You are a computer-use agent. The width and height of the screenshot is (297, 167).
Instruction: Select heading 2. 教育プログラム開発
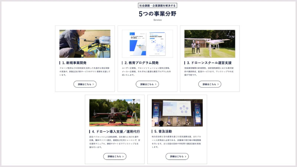(x=141, y=63)
